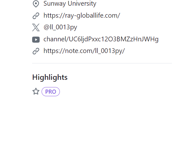Image resolution: width=183 pixels, height=153 pixels.
Task: Go to the note.com blog page
Action: (84, 51)
